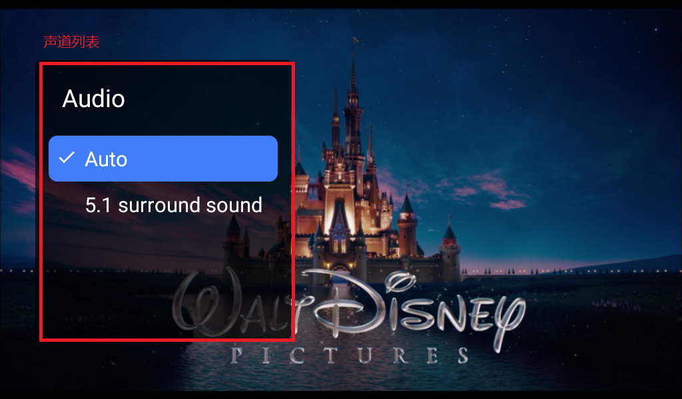Click the red 声道列表 annotation label
Viewport: 682px width, 399px height.
tap(71, 42)
